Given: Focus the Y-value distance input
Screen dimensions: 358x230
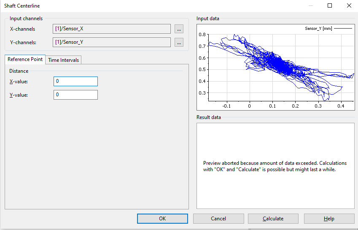Looking at the screenshot, I should pos(75,95).
